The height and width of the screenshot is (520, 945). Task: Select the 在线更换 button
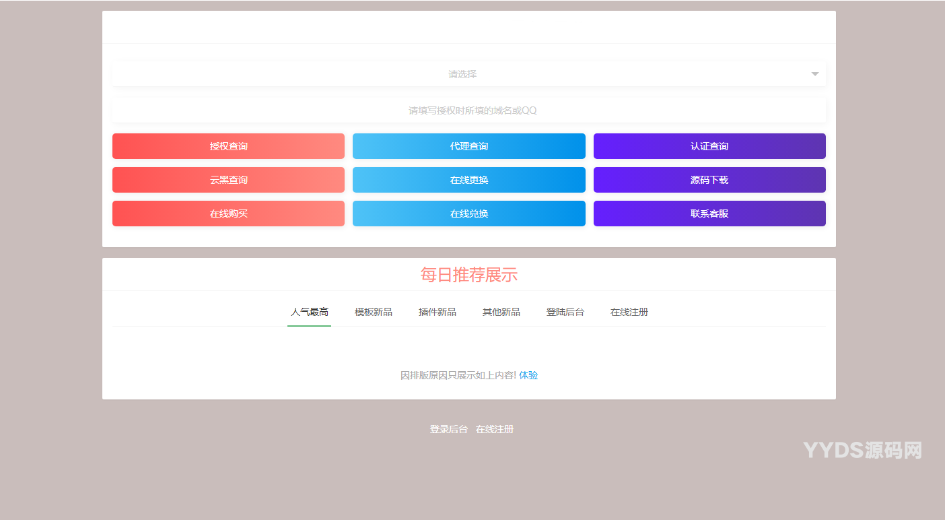coord(468,180)
